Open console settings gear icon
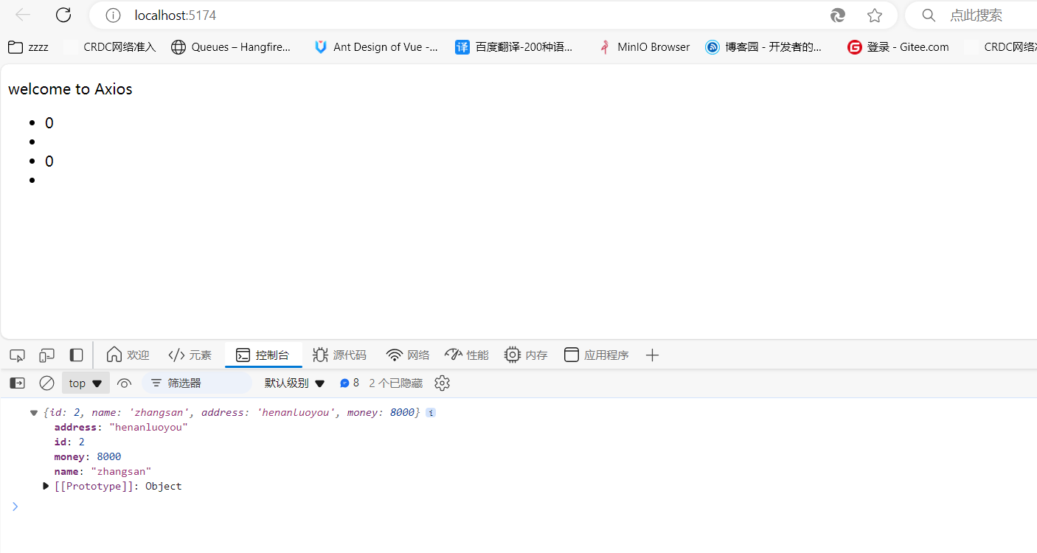The height and width of the screenshot is (553, 1037). click(442, 383)
